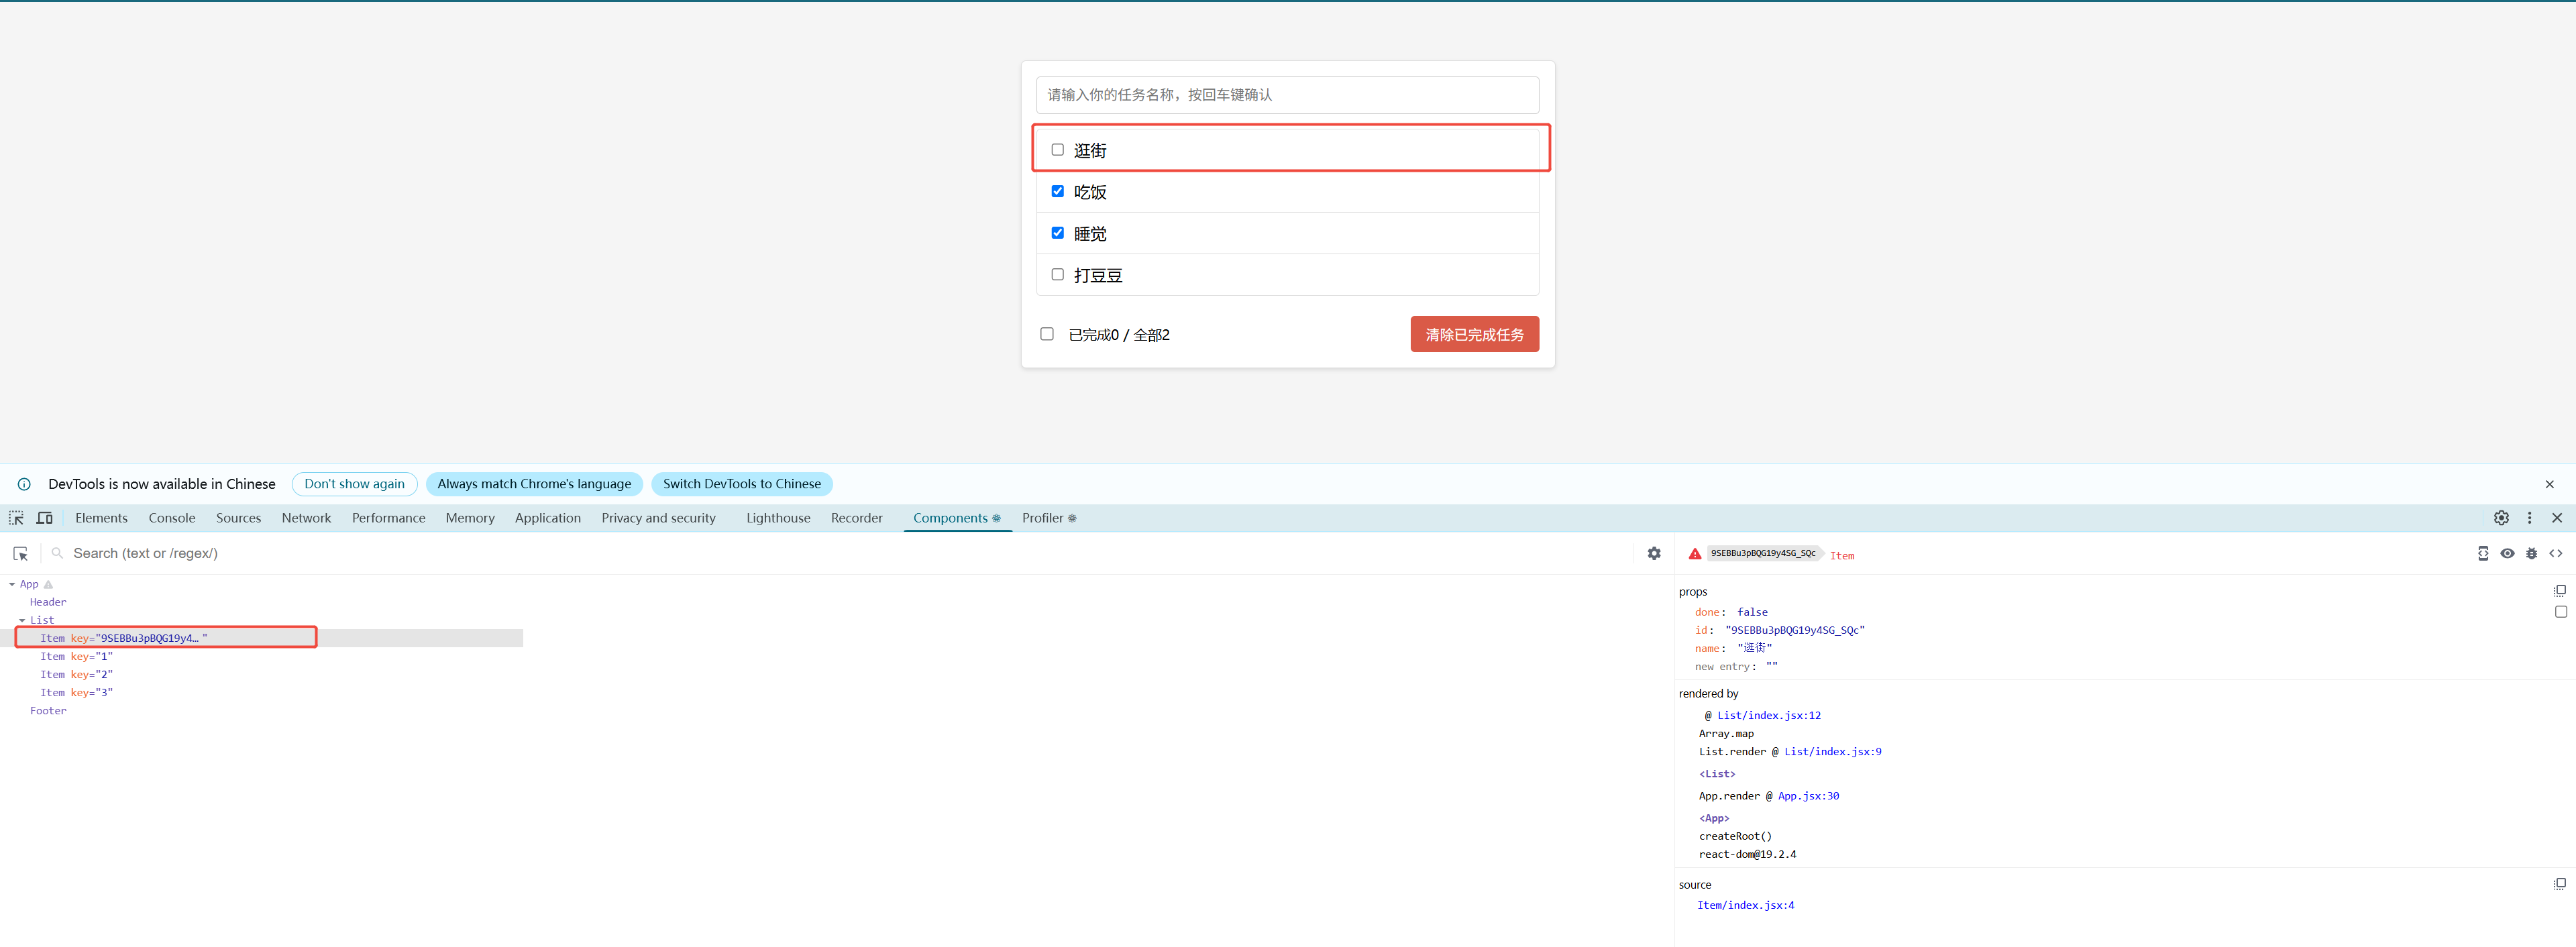
Task: Open React Components view settings gear
Action: pos(1654,553)
